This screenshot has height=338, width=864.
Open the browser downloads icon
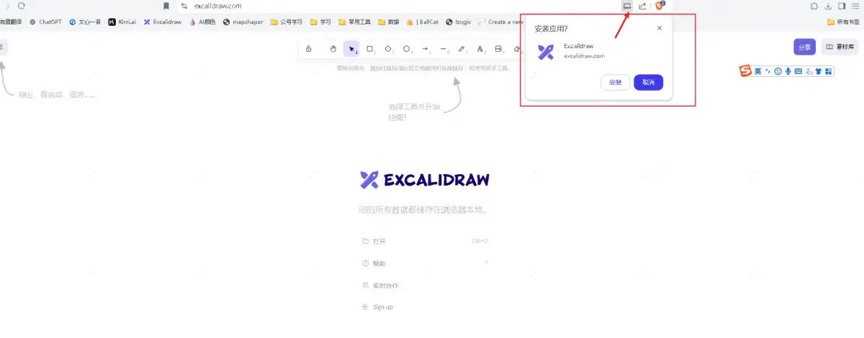coord(828,6)
